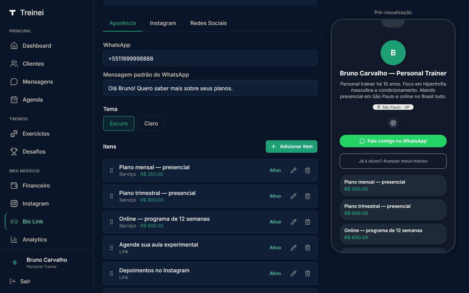Grab drag handle of Online programa item
Screen dimensions: 469x293
(x=111, y=222)
